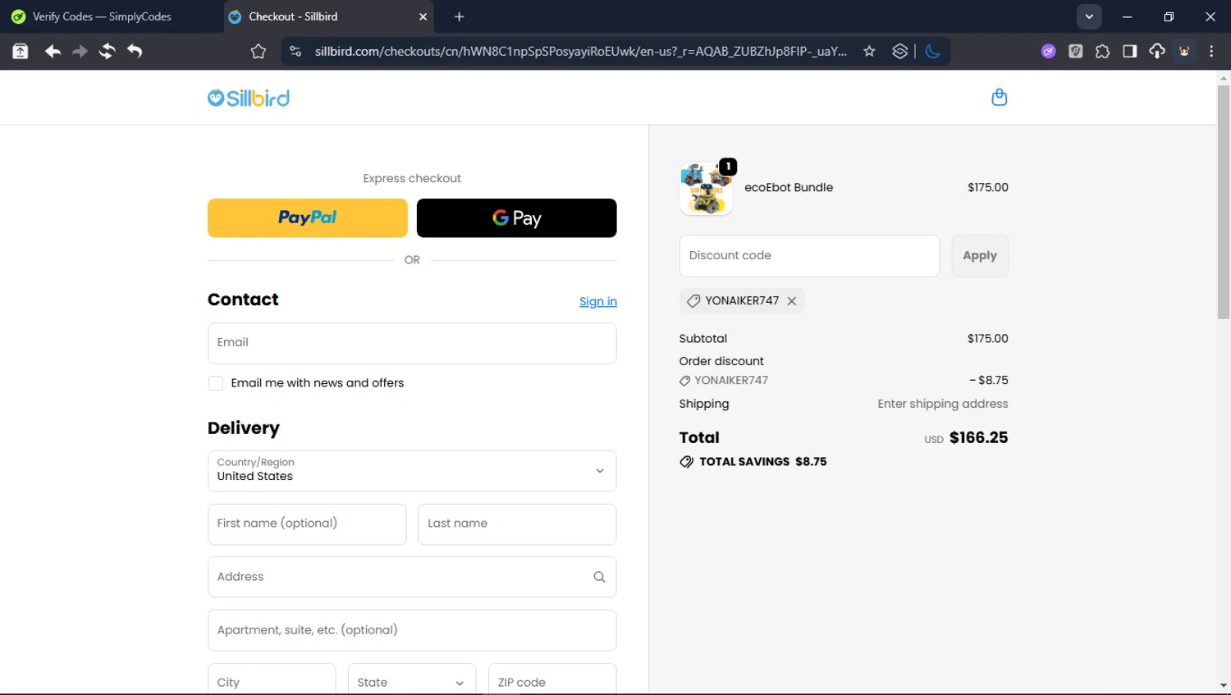Go forward using the browser forward arrow
The width and height of the screenshot is (1231, 695).
coord(80,51)
